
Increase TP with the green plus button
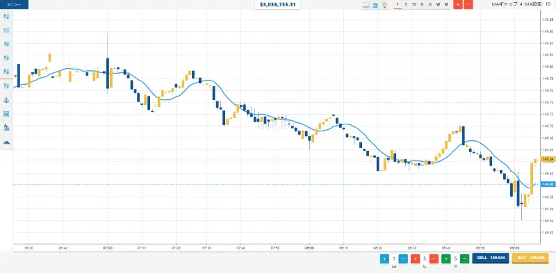coord(446,258)
